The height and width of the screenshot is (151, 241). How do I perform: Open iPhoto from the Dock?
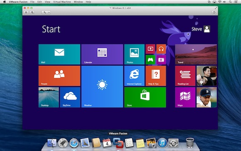[x=151, y=143]
